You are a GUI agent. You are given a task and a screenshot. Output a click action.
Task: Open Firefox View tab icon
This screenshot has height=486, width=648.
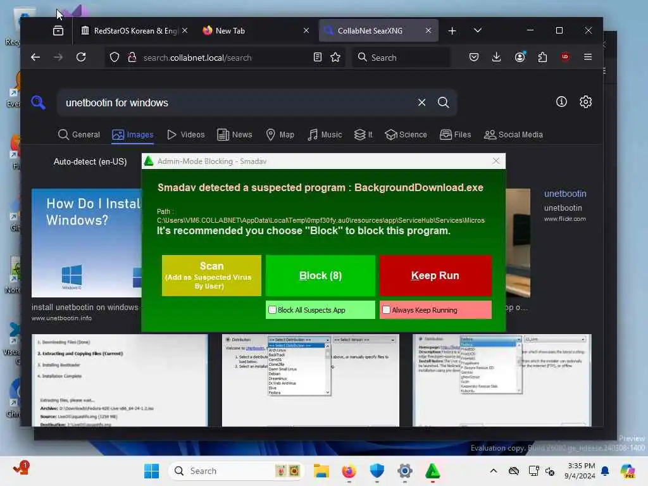pos(58,30)
